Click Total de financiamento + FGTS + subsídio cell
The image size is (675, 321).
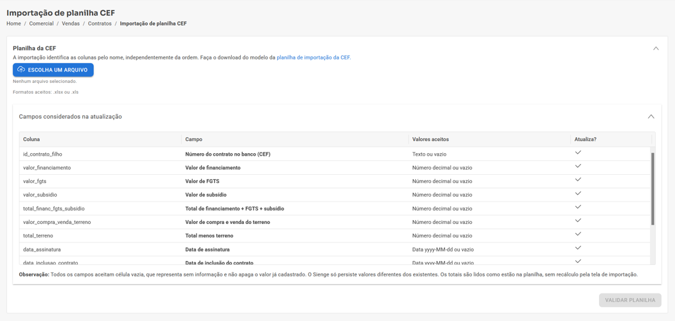[x=295, y=209]
